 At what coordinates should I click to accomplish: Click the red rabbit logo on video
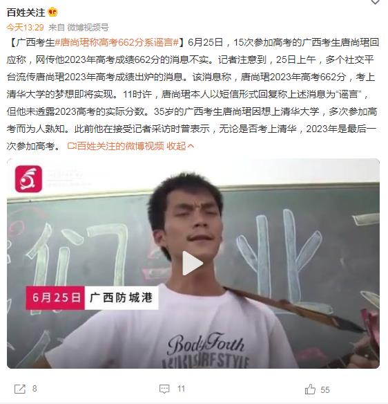click(x=28, y=179)
